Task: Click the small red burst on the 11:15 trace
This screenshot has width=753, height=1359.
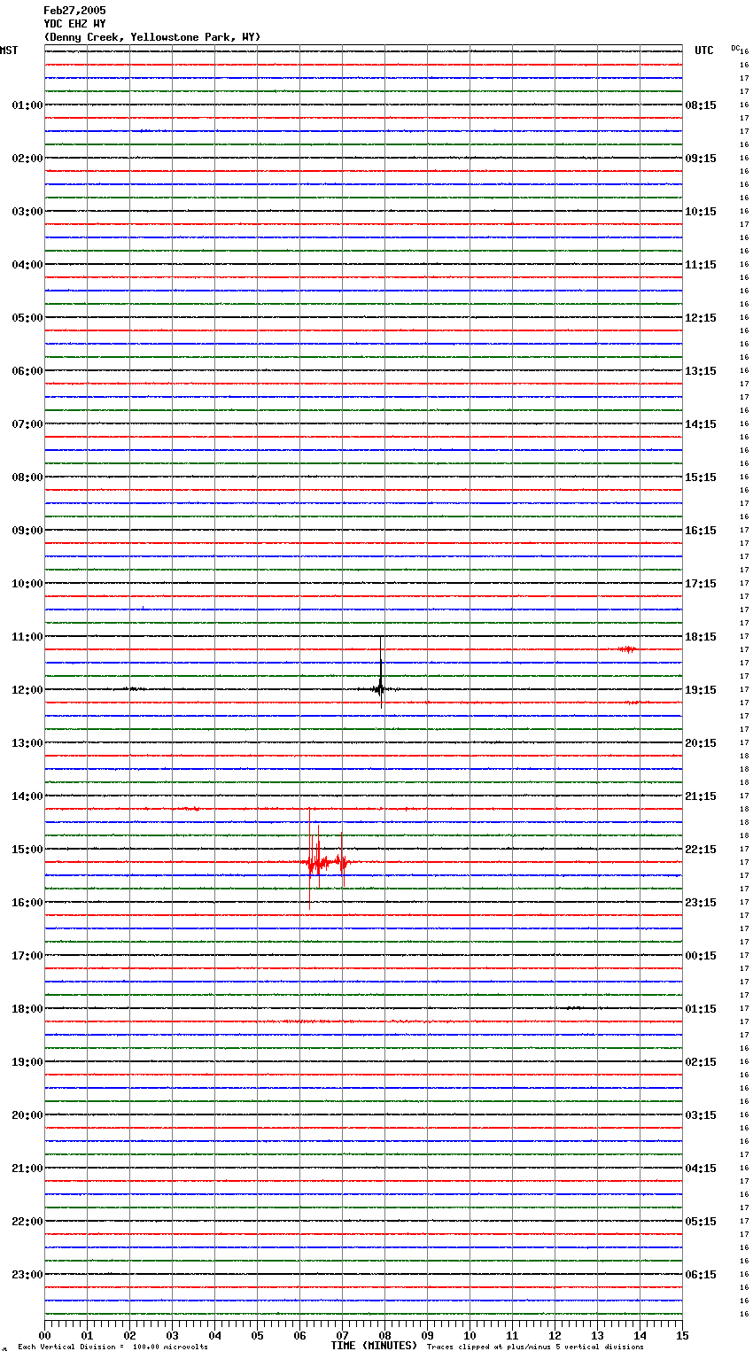Action: tap(627, 649)
